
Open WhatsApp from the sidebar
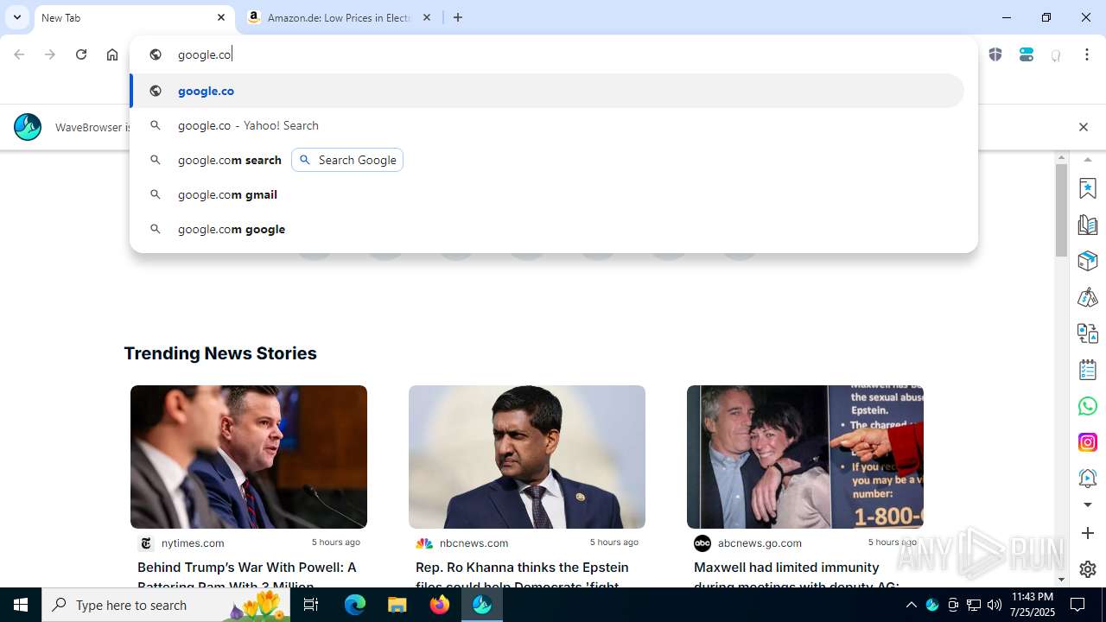(x=1088, y=406)
